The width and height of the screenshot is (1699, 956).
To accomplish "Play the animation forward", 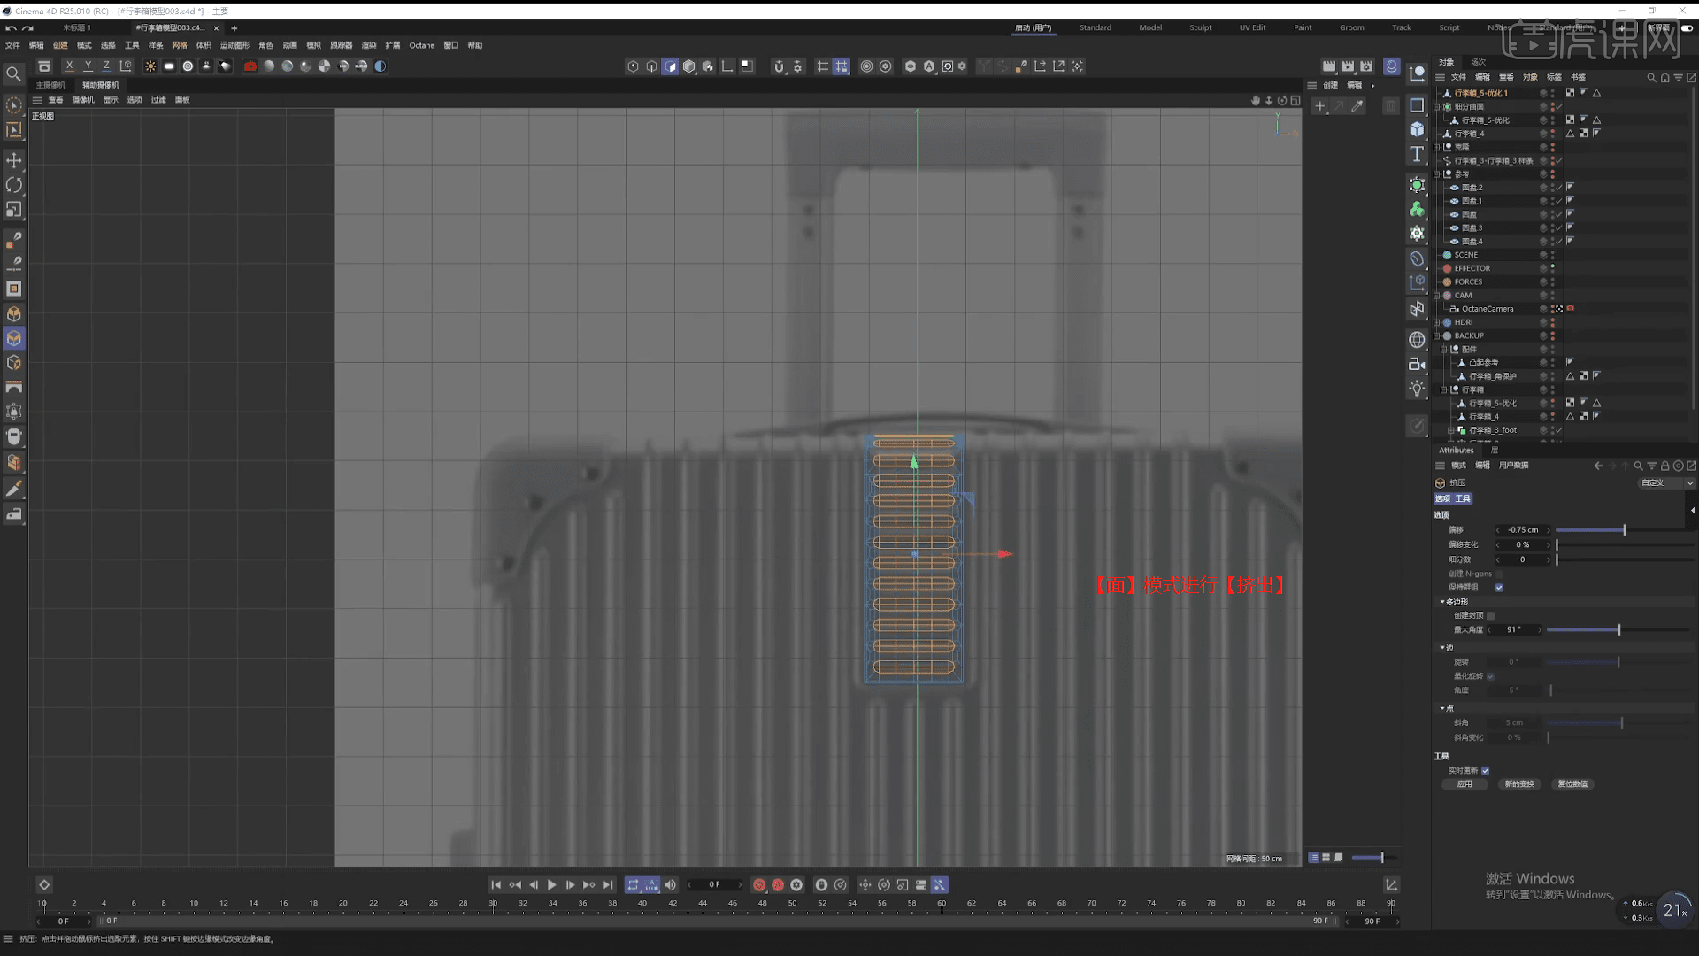I will [551, 885].
